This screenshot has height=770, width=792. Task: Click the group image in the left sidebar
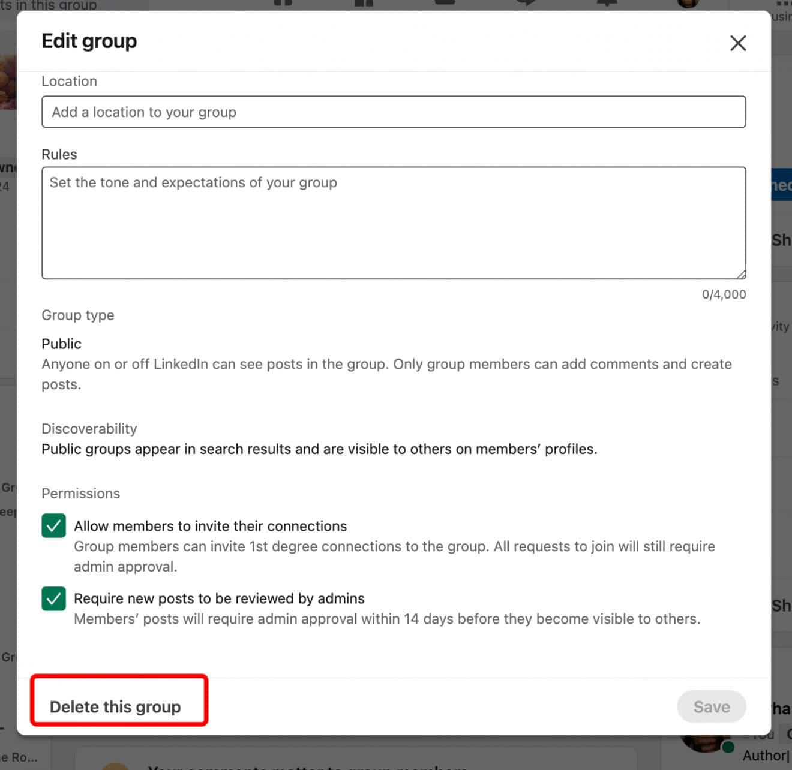pos(7,81)
